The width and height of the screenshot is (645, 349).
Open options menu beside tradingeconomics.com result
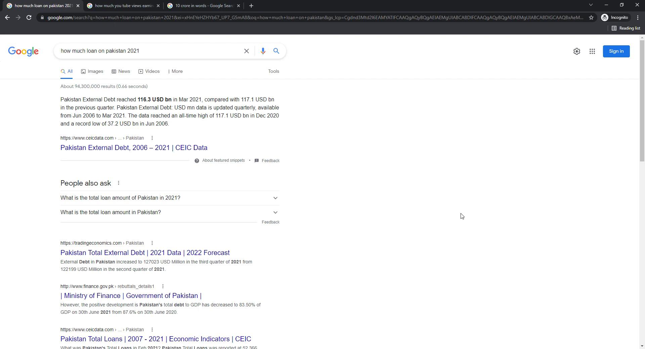tap(152, 243)
